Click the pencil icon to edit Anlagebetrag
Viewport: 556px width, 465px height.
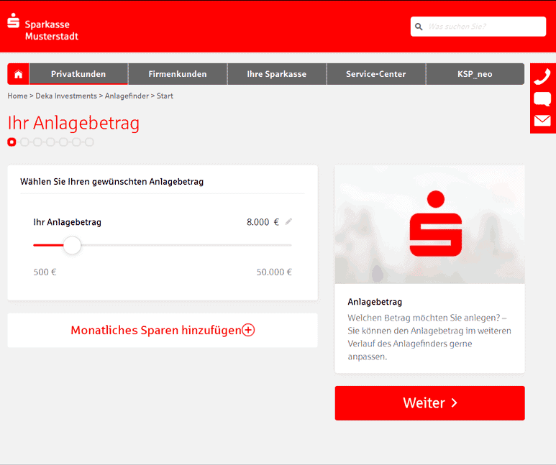pos(288,222)
